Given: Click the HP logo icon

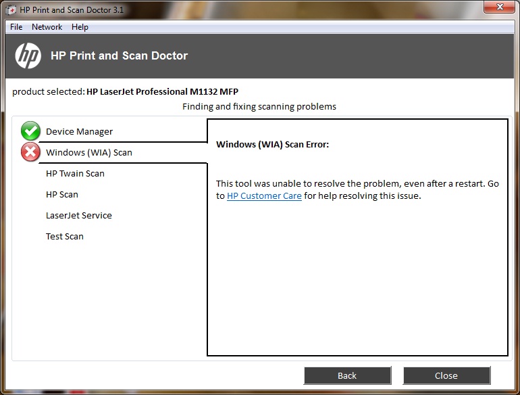Looking at the screenshot, I should [28, 56].
